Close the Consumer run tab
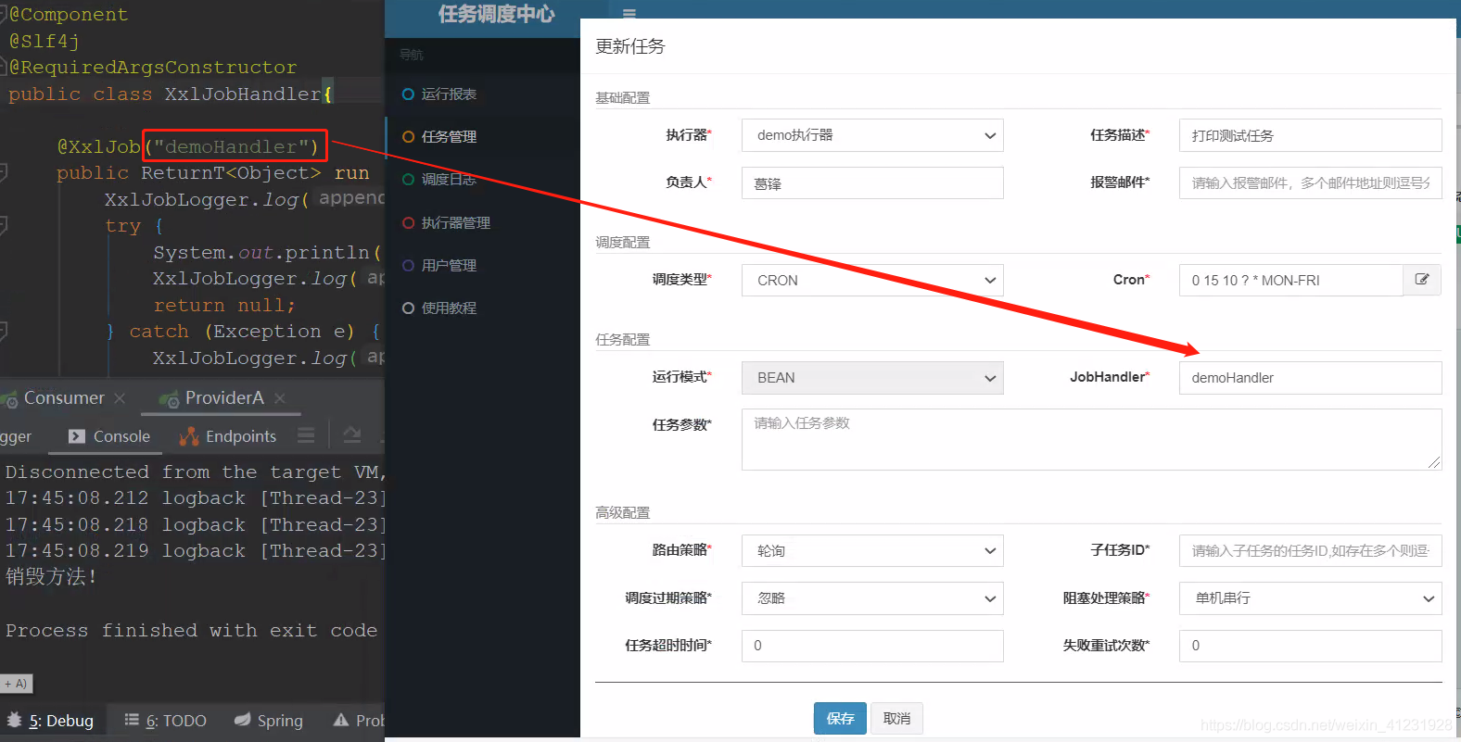This screenshot has width=1461, height=742. point(120,398)
